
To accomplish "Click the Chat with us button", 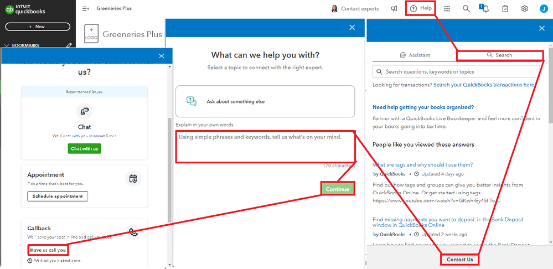I will pos(85,149).
